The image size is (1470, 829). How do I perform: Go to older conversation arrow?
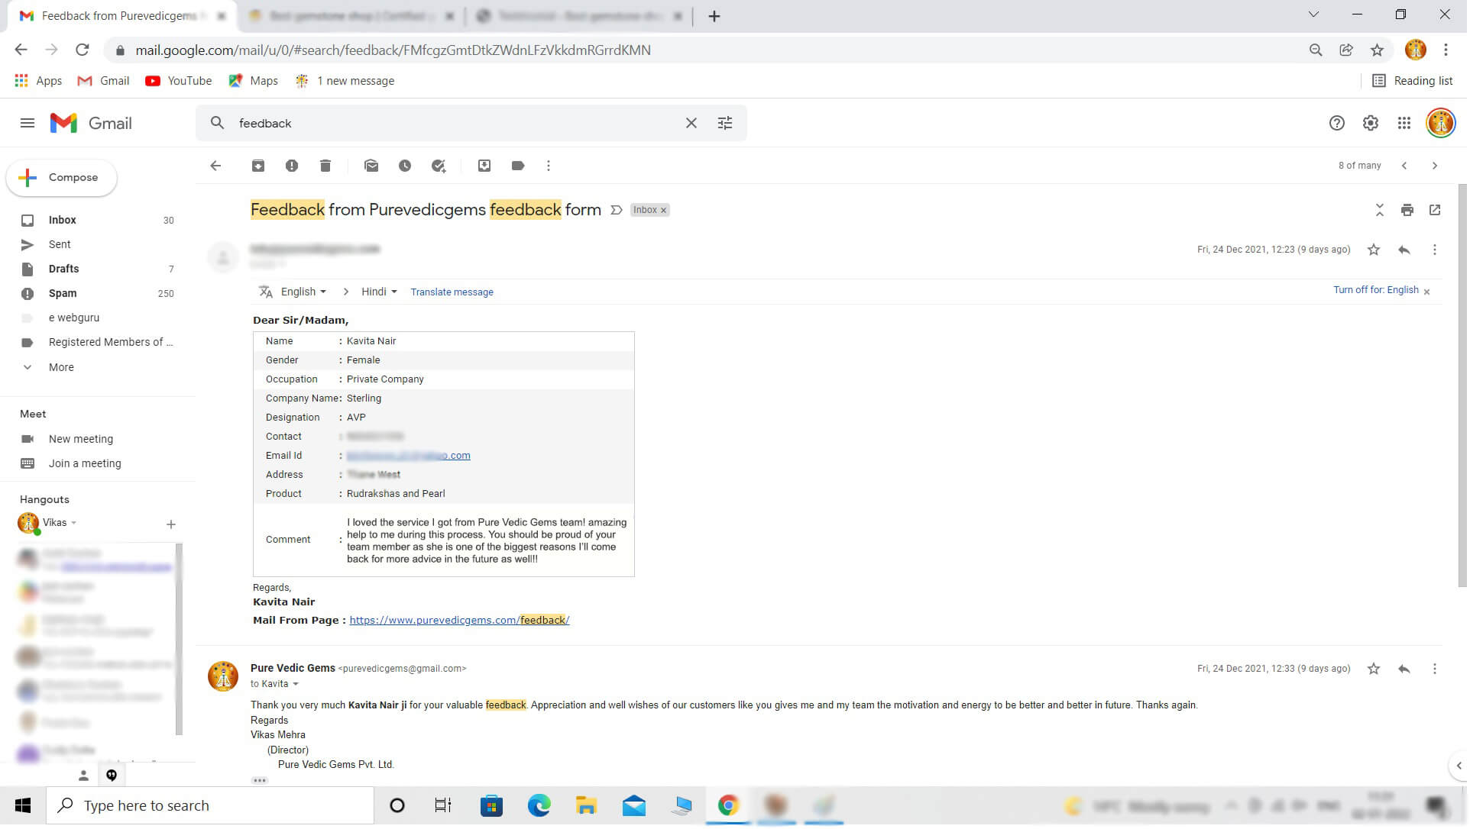coord(1435,166)
